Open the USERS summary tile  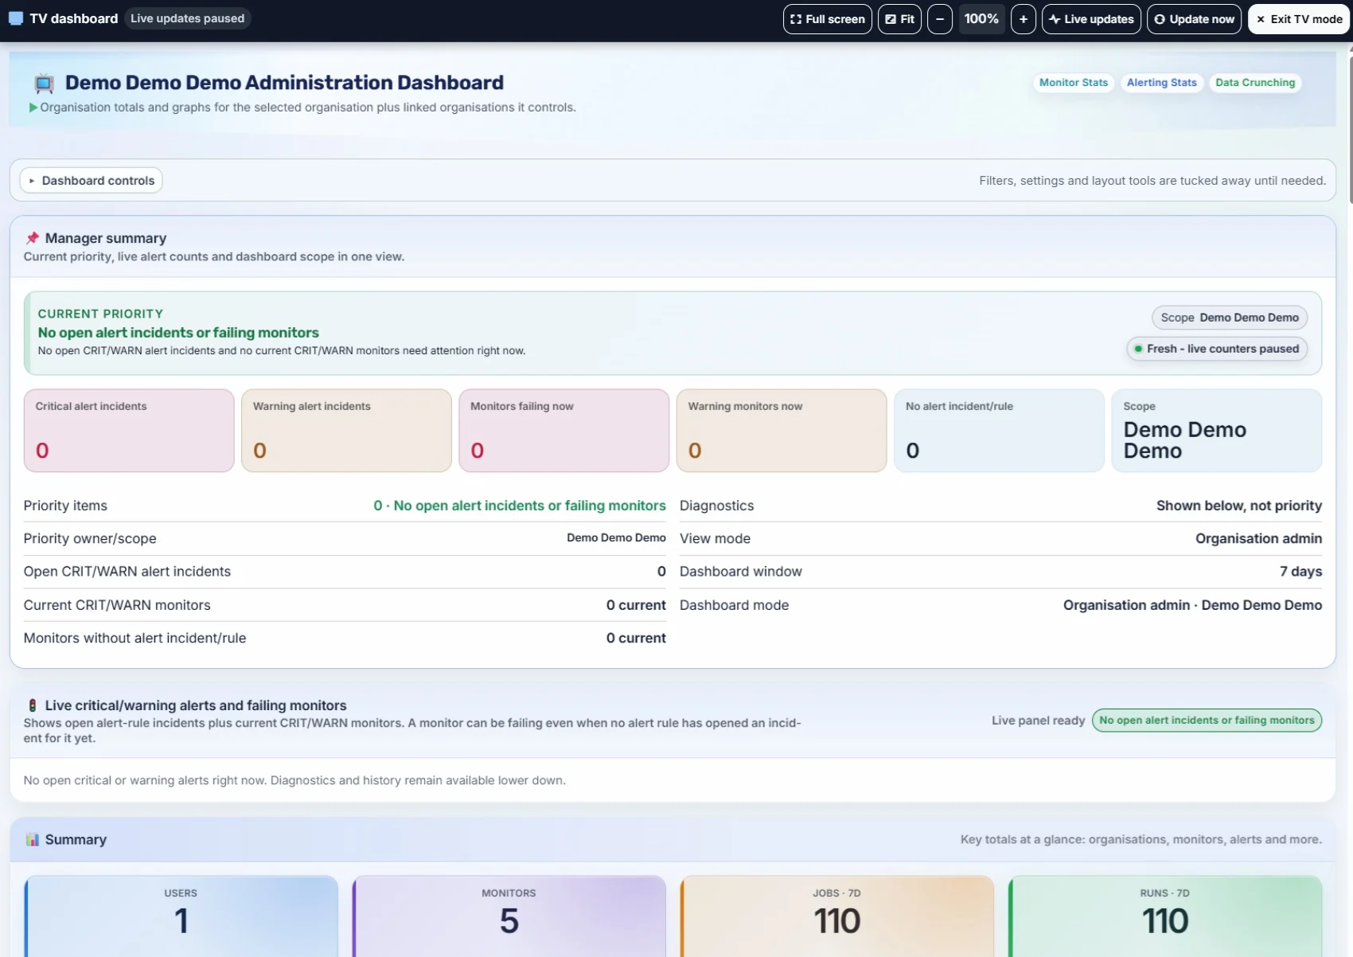click(x=181, y=916)
